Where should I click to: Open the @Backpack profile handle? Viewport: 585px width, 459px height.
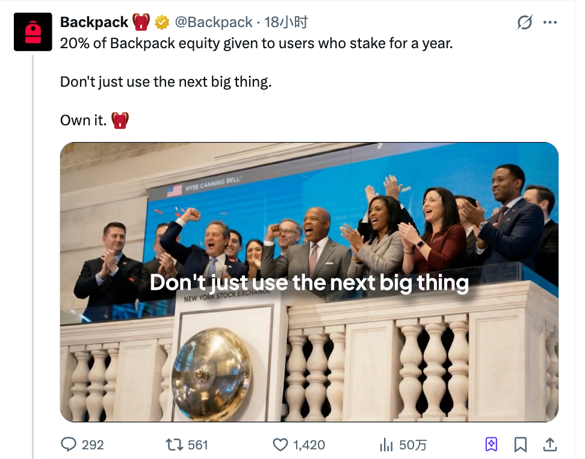pyautogui.click(x=215, y=22)
